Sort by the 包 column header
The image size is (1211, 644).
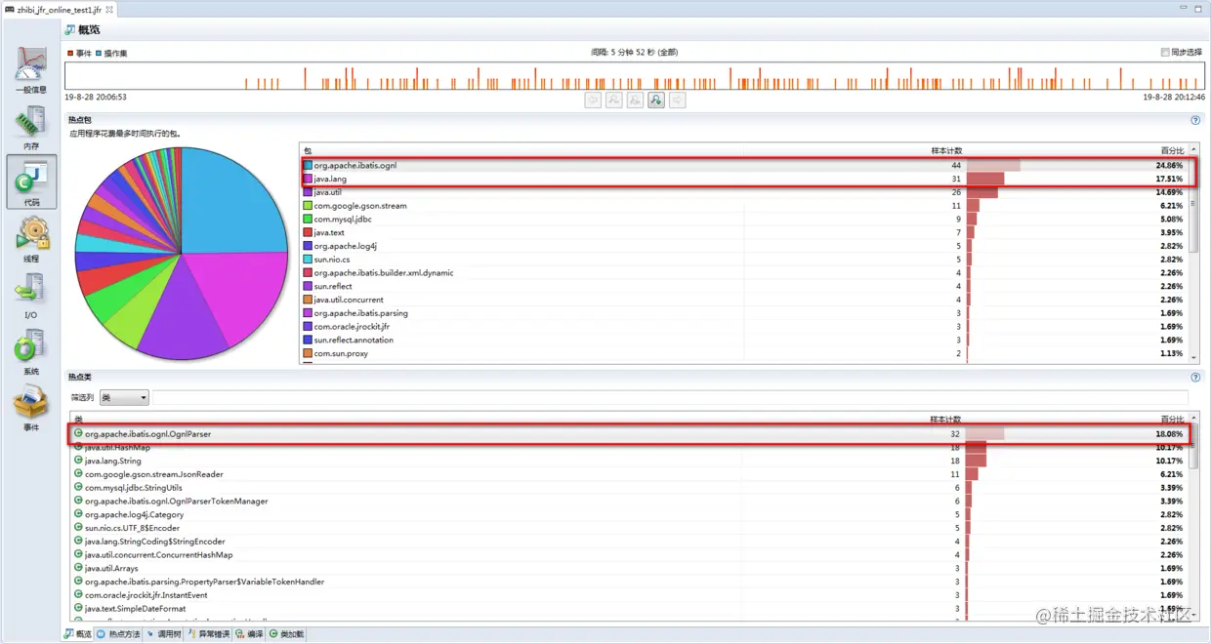point(308,150)
